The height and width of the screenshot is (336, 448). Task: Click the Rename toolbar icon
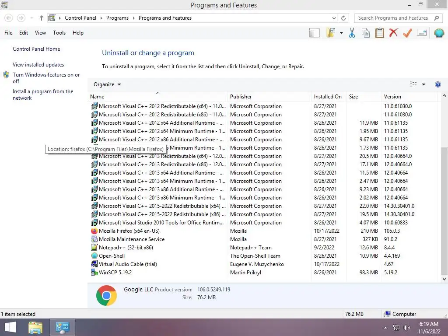coord(421,33)
